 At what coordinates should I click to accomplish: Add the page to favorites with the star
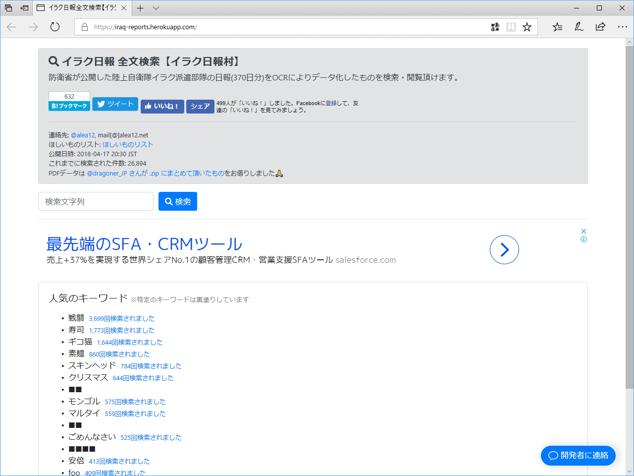coord(527,27)
